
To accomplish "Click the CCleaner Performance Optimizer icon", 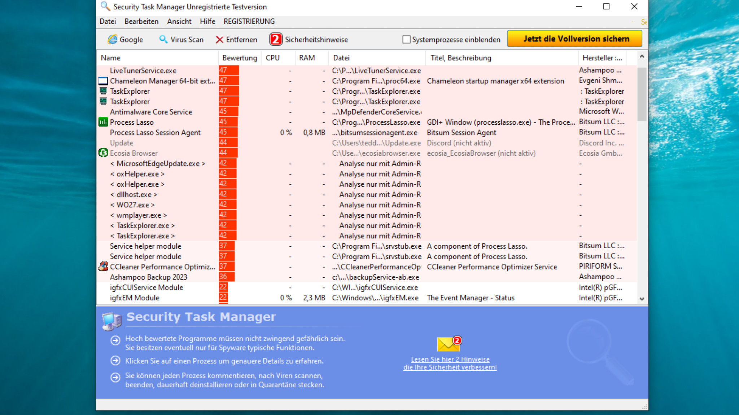I will tap(103, 267).
